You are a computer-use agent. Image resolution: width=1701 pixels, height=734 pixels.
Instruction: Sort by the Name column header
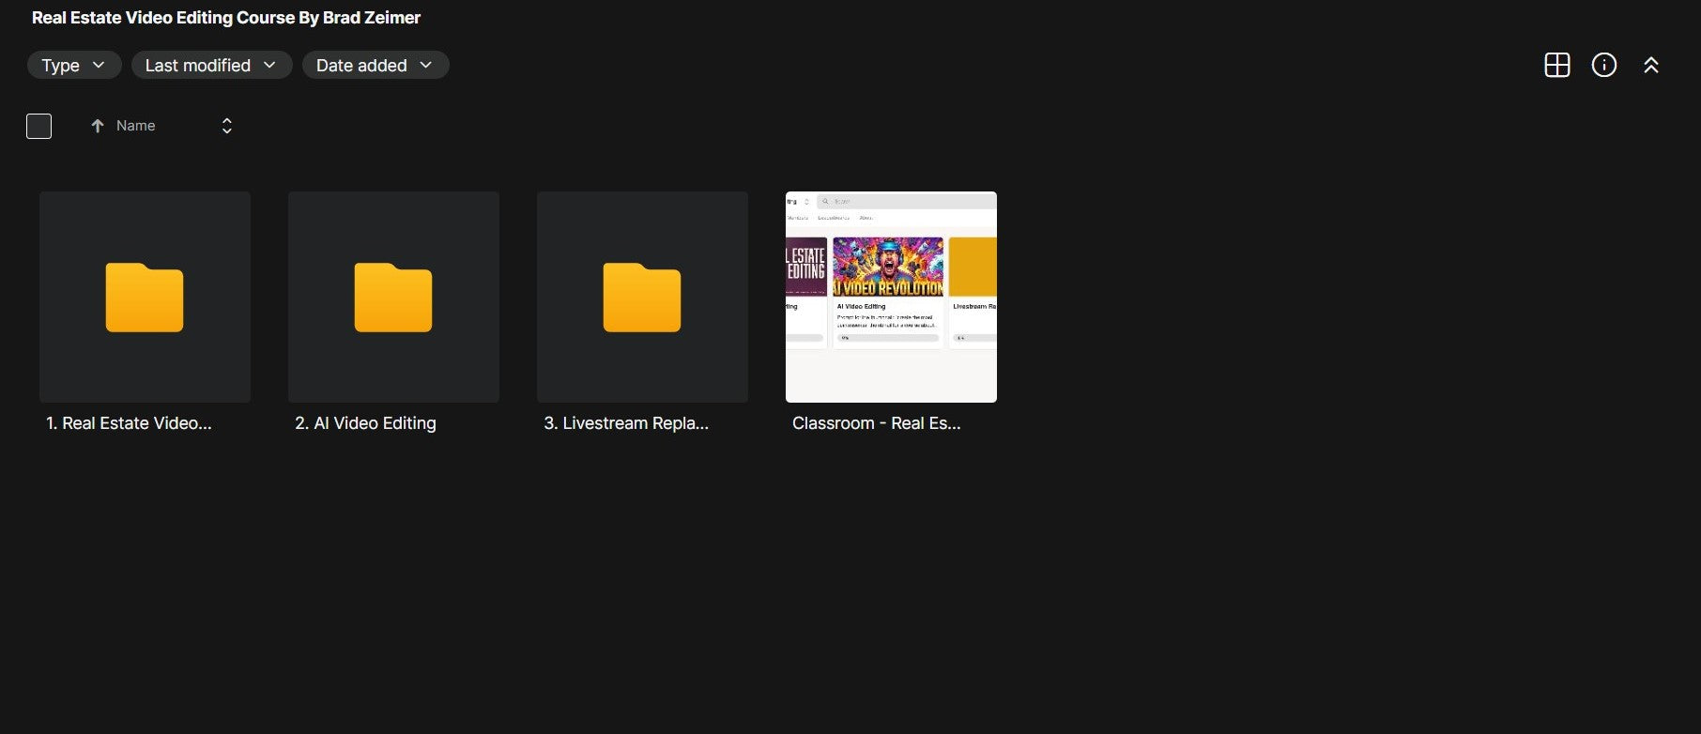click(x=136, y=126)
